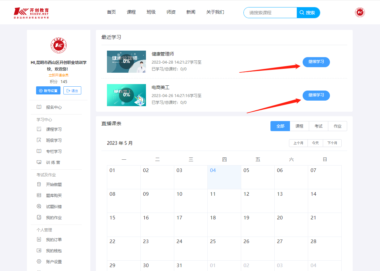The width and height of the screenshot is (380, 271).
Task: Jump to 今天 in the calendar
Action: [315, 143]
